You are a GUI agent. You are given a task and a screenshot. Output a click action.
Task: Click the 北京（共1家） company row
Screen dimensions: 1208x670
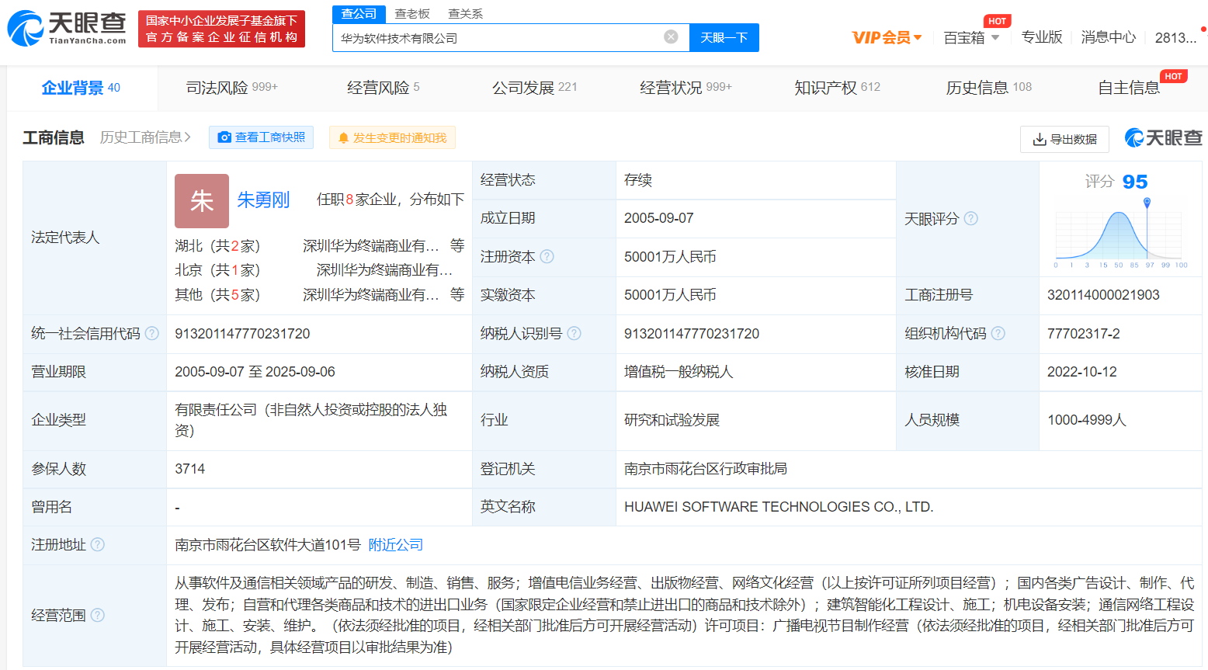(319, 270)
